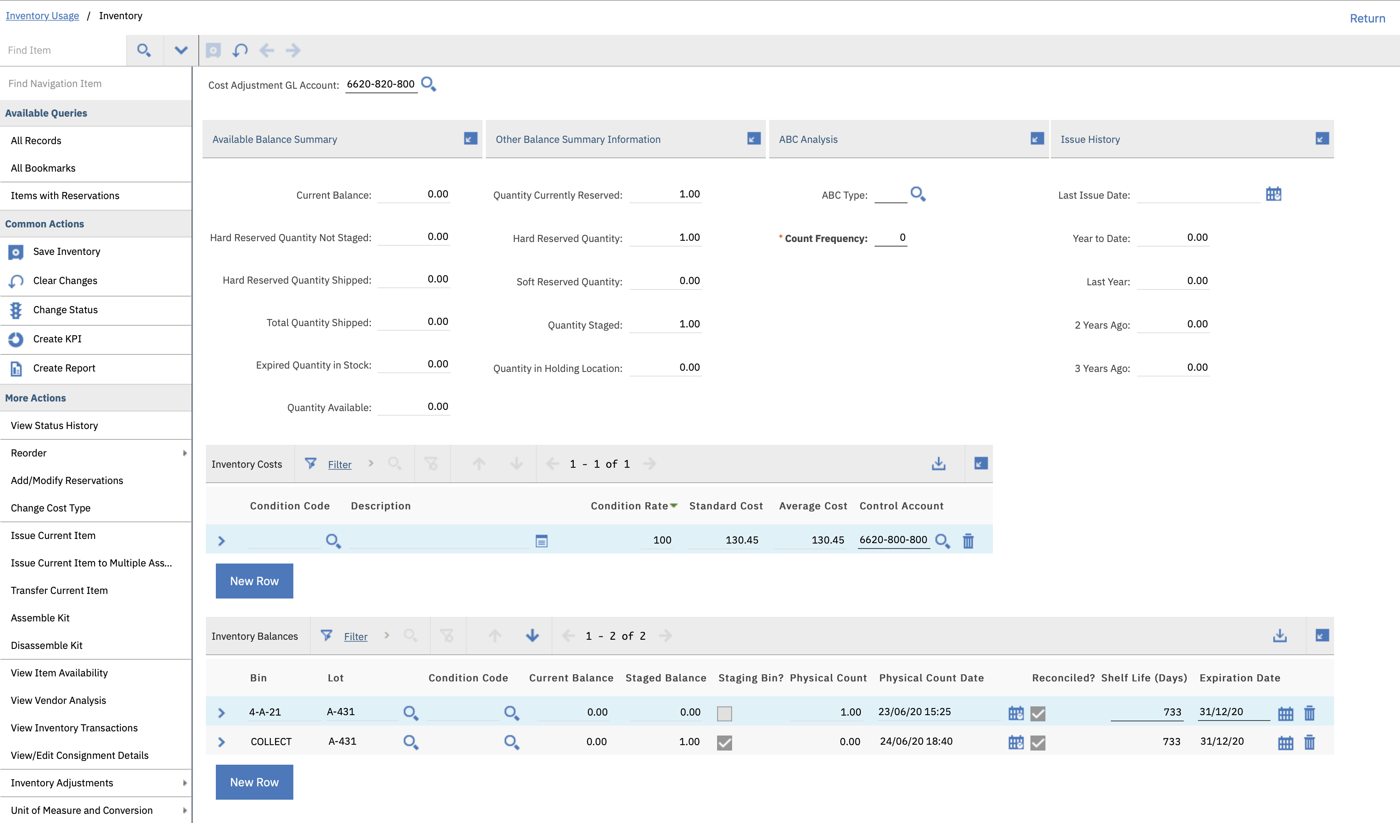Toggle the Staging Bin checkbox for the COLLECT bin
1400x823 pixels.
click(x=725, y=743)
